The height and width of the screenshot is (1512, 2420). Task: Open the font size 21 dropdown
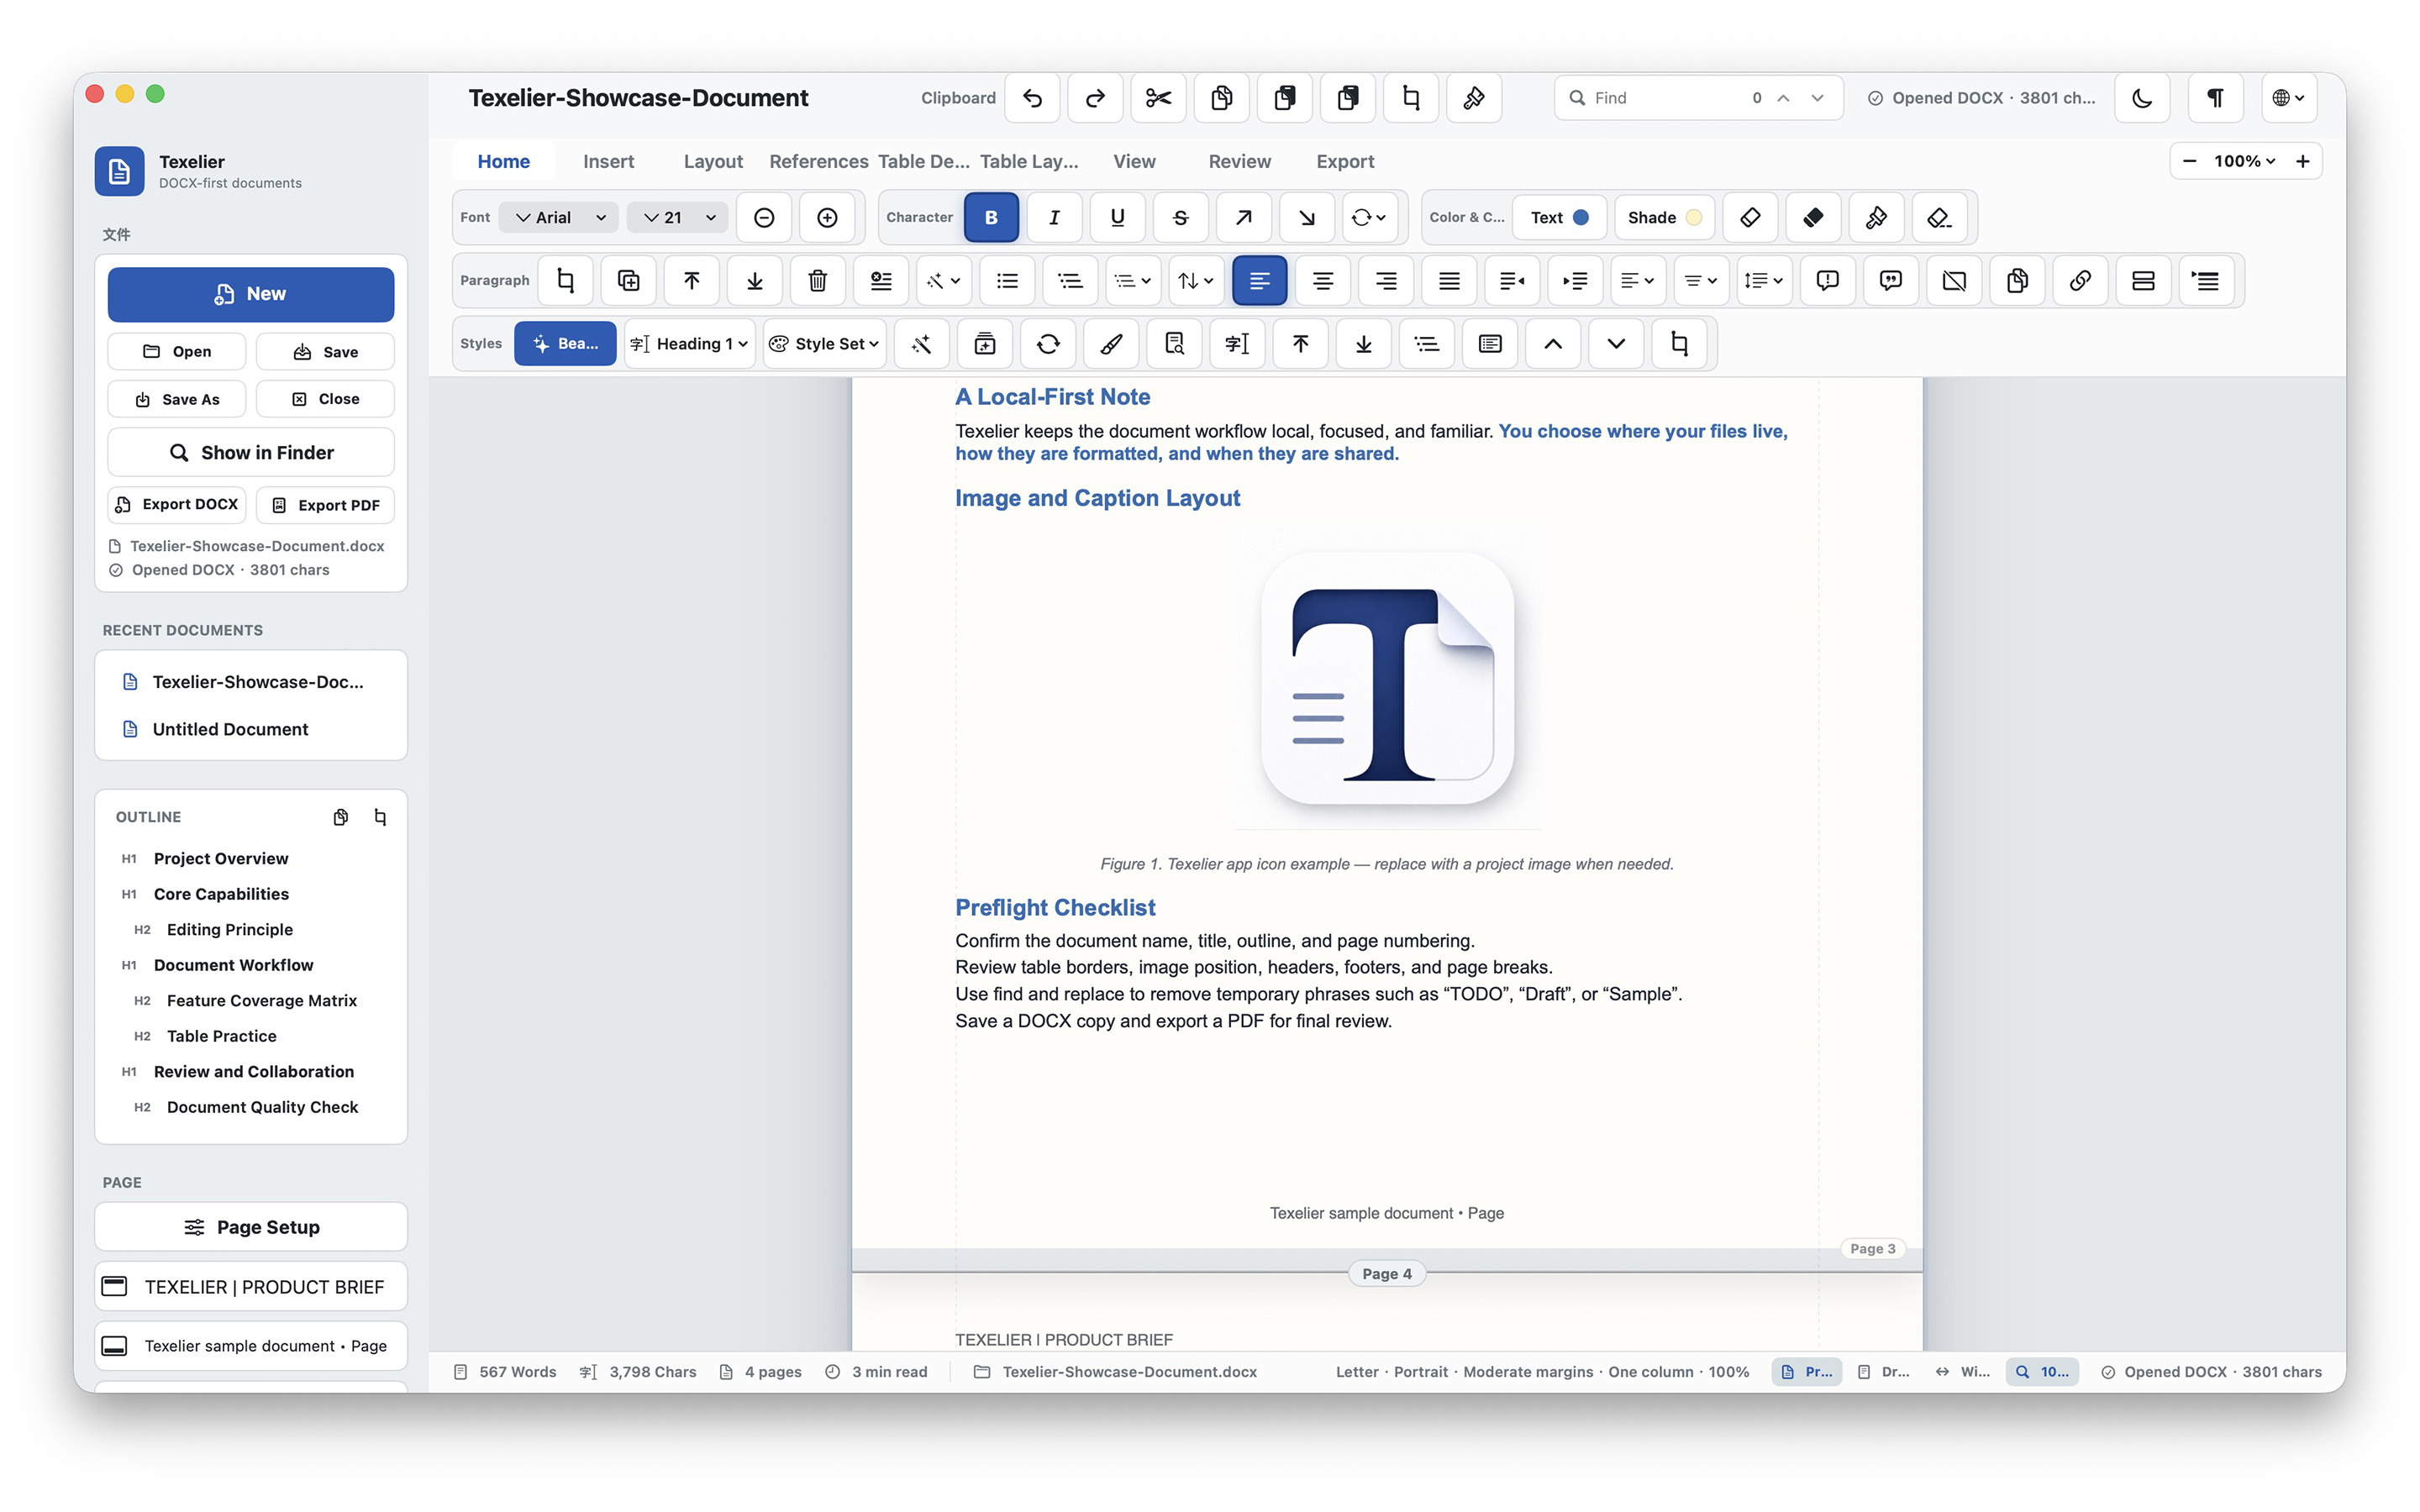[679, 217]
